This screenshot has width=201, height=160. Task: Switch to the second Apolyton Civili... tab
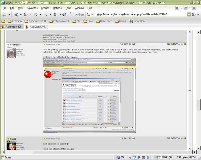pos(37,27)
